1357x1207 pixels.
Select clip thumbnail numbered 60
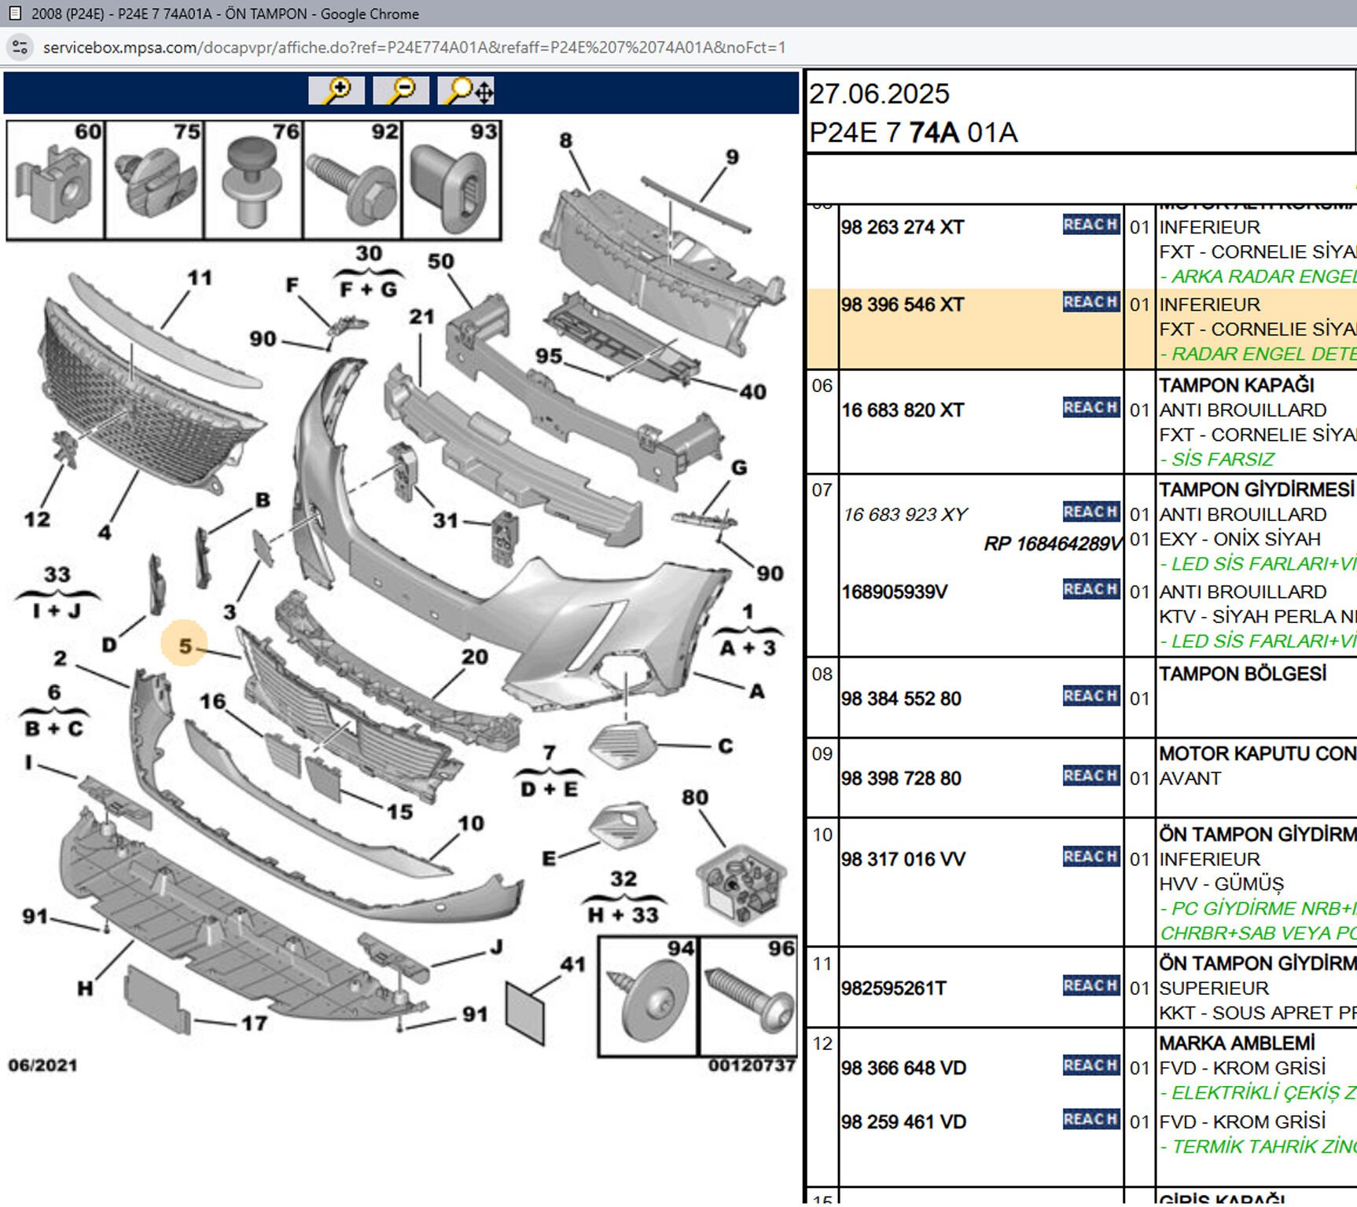coord(56,180)
